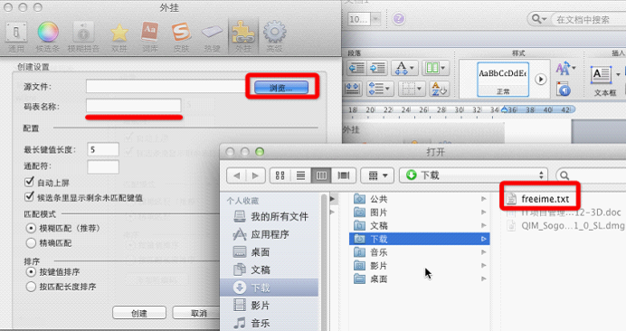Open the Word columns dropdown
The width and height of the screenshot is (626, 331).
436,68
